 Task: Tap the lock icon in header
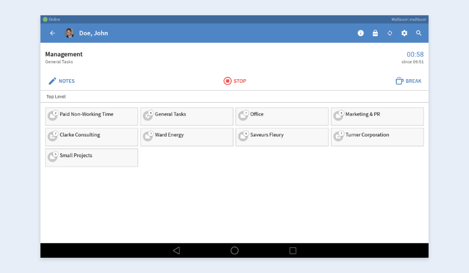375,33
